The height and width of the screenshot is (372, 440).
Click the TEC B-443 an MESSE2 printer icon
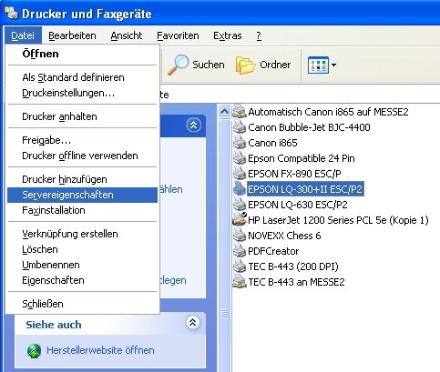(x=240, y=282)
